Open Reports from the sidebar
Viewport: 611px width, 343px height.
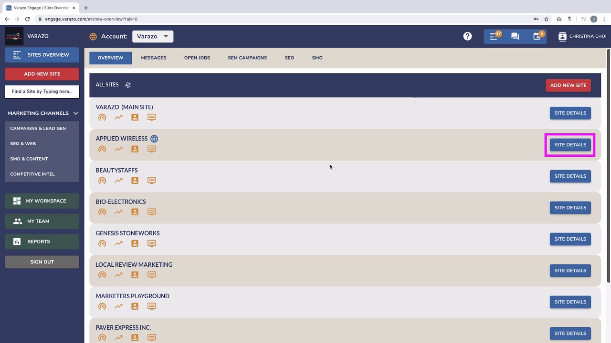[42, 242]
